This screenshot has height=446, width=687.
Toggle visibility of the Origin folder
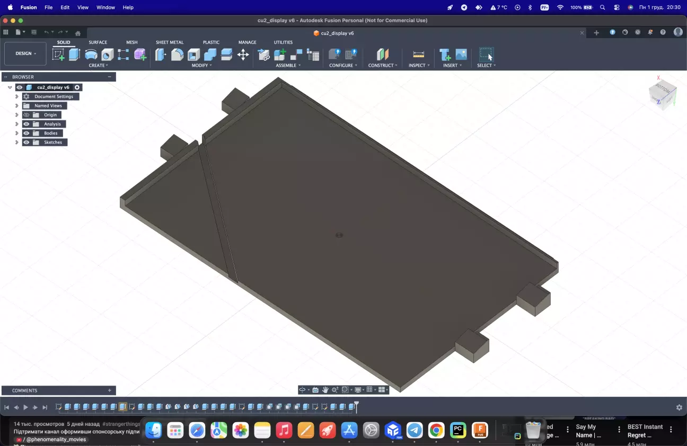27,115
